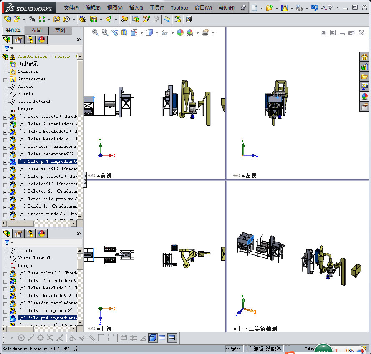Click the Edit Appearance color ball icon
This screenshot has height=354, width=371.
180,32
